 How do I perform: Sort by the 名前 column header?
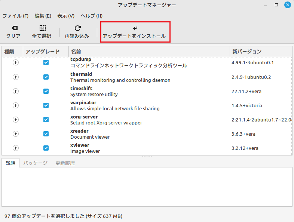pyautogui.click(x=149, y=52)
